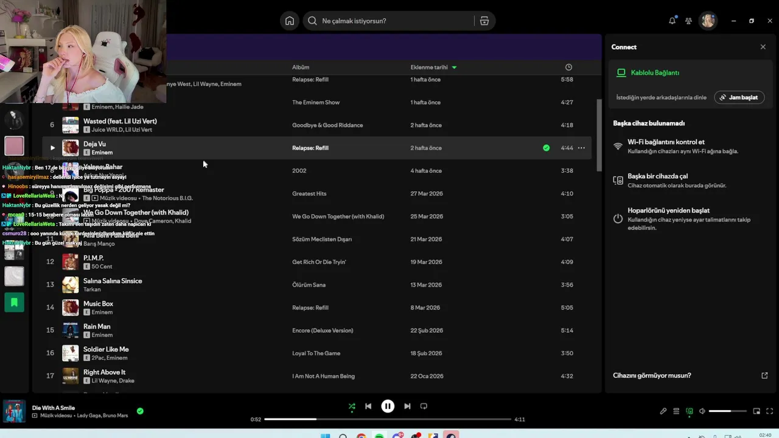Close the Connect panel
The image size is (779, 438).
pos(763,47)
